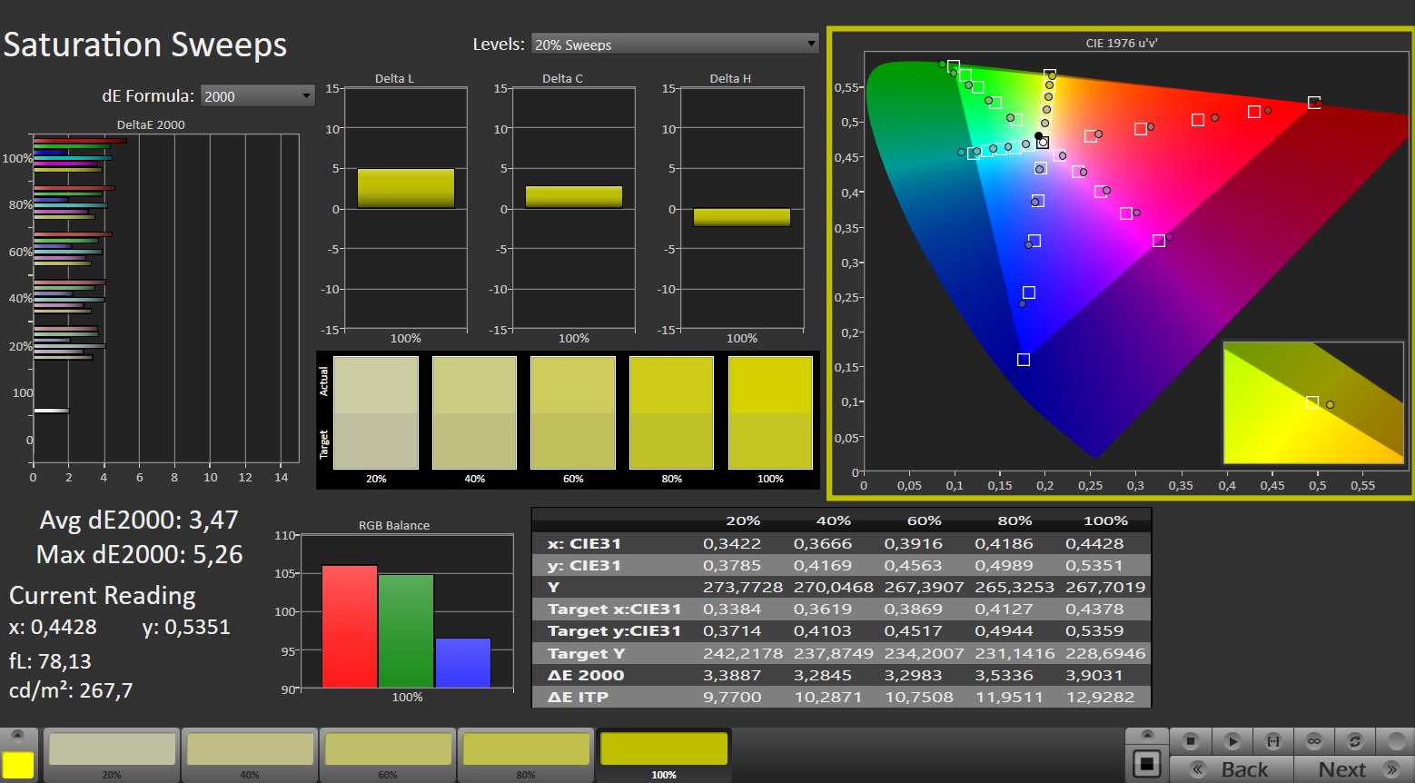This screenshot has height=783, width=1415.
Task: Click the y: CIE31 row label
Action: 584,565
